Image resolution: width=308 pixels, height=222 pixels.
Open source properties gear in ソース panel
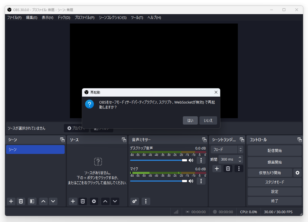94,201
